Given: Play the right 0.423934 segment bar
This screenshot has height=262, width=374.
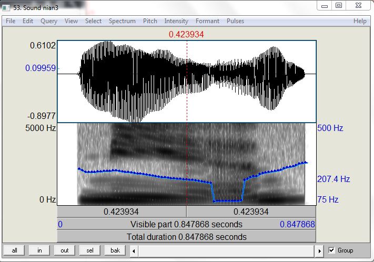Looking at the screenshot, I should 251,211.
